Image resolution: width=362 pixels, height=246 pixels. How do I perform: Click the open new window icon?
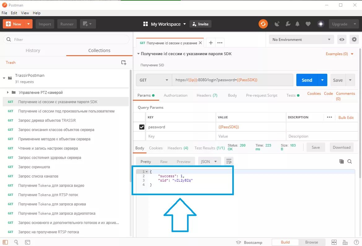coord(88,24)
